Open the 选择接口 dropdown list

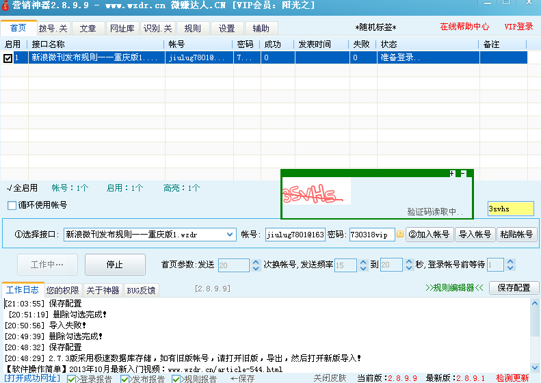[x=230, y=235]
